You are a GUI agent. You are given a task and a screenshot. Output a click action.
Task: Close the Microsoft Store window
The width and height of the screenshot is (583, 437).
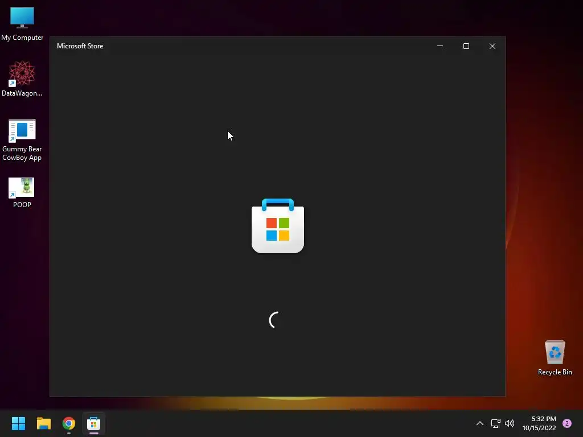492,46
